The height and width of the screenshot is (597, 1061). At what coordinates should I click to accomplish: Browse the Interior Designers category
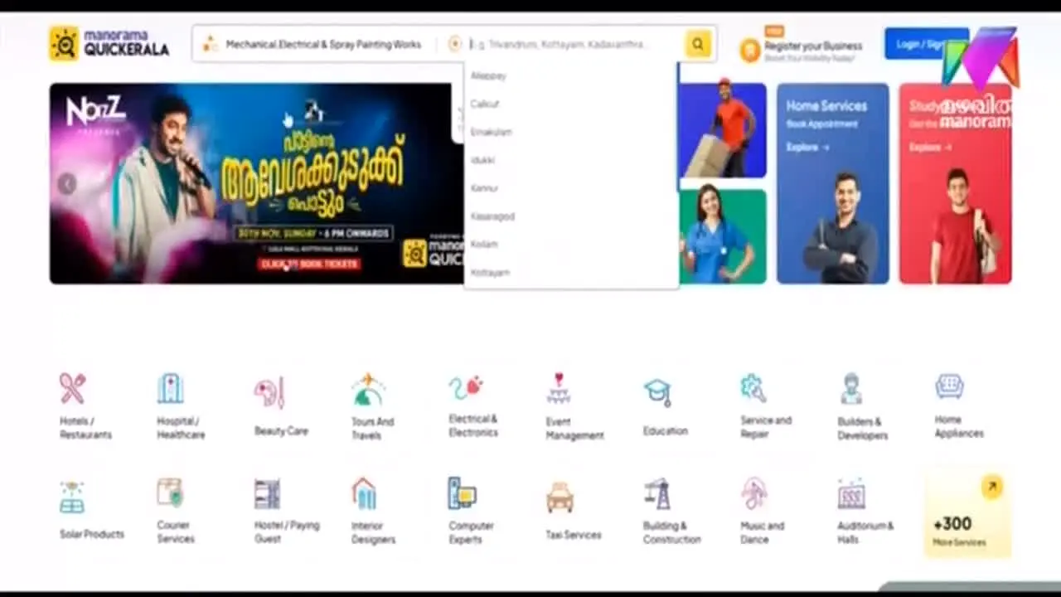click(x=373, y=511)
